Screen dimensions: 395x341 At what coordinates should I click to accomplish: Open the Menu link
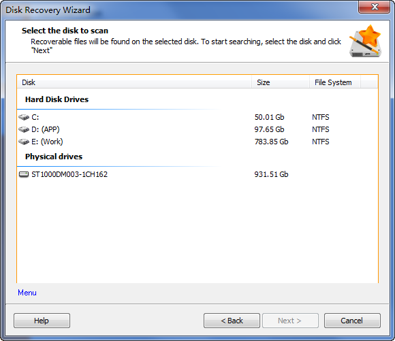(x=27, y=293)
